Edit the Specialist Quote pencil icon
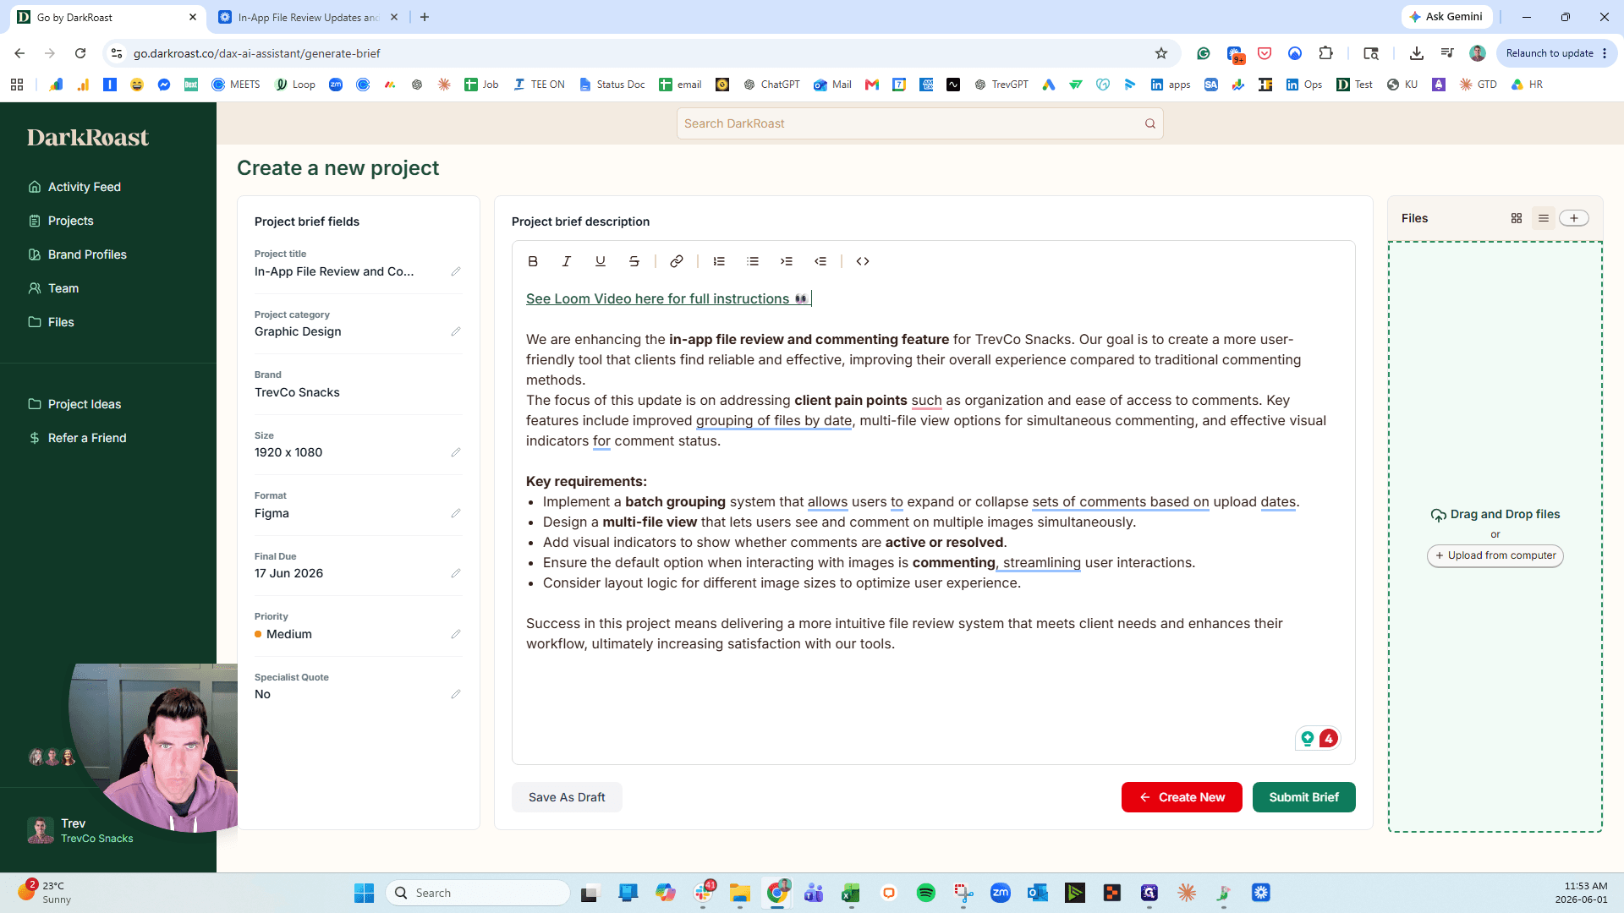 [456, 694]
